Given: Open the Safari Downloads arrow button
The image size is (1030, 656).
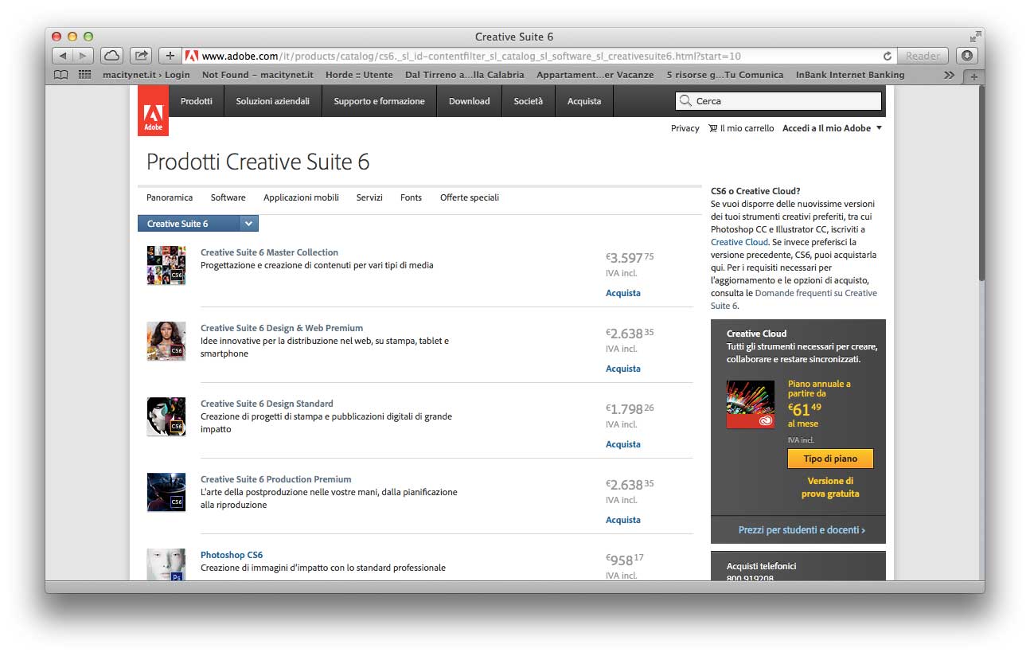Looking at the screenshot, I should coord(967,56).
